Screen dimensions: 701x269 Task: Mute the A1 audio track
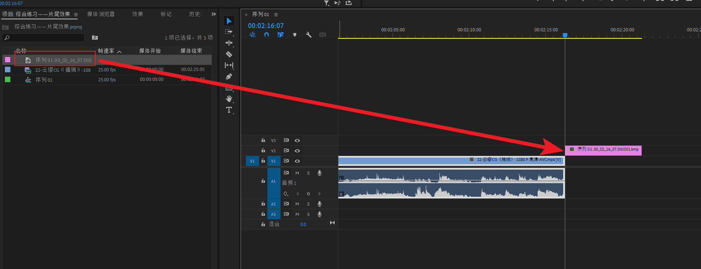point(297,173)
